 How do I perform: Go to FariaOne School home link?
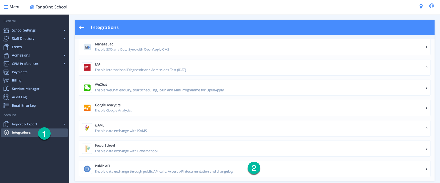pos(51,7)
